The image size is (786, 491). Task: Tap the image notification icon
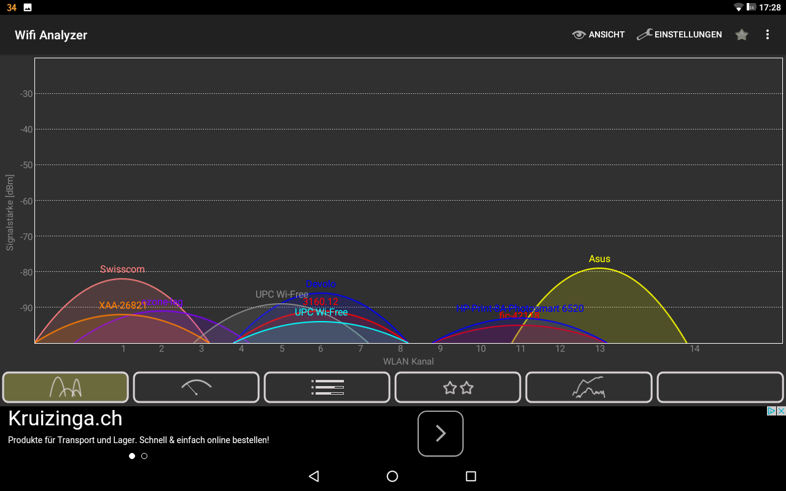pyautogui.click(x=28, y=7)
